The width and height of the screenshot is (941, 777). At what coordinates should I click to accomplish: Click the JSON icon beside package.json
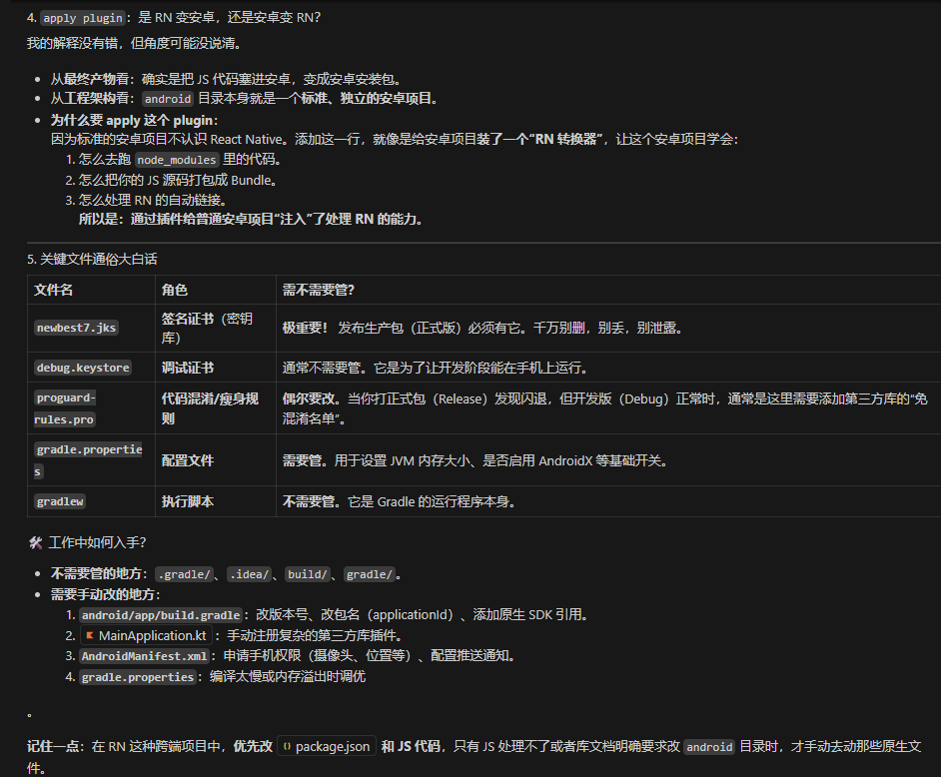tap(287, 746)
